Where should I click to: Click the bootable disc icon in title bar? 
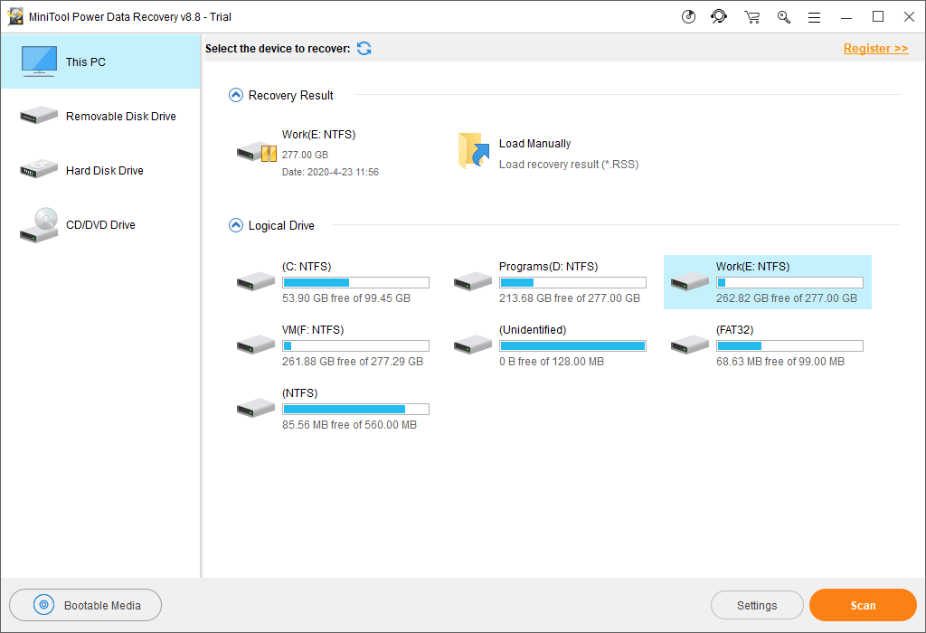(688, 16)
